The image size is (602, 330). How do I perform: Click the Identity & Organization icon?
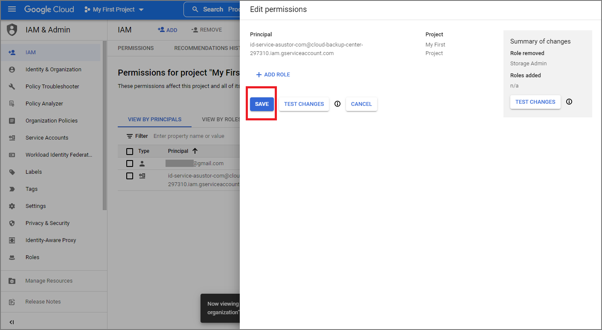(x=12, y=70)
